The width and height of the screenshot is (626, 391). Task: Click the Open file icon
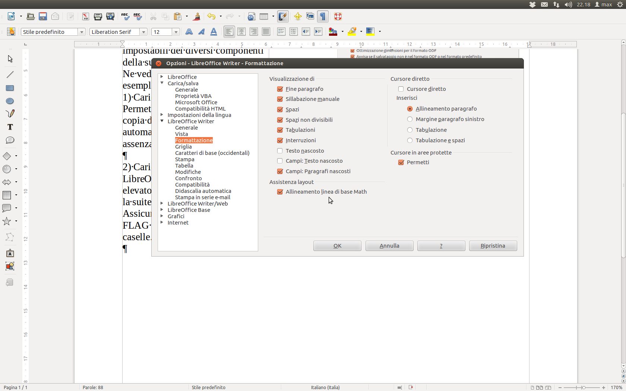click(x=31, y=16)
